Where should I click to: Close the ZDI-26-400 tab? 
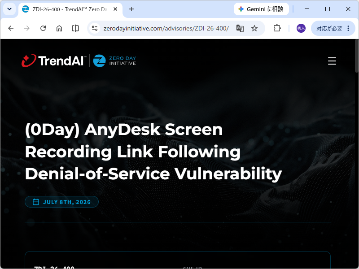tap(115, 9)
